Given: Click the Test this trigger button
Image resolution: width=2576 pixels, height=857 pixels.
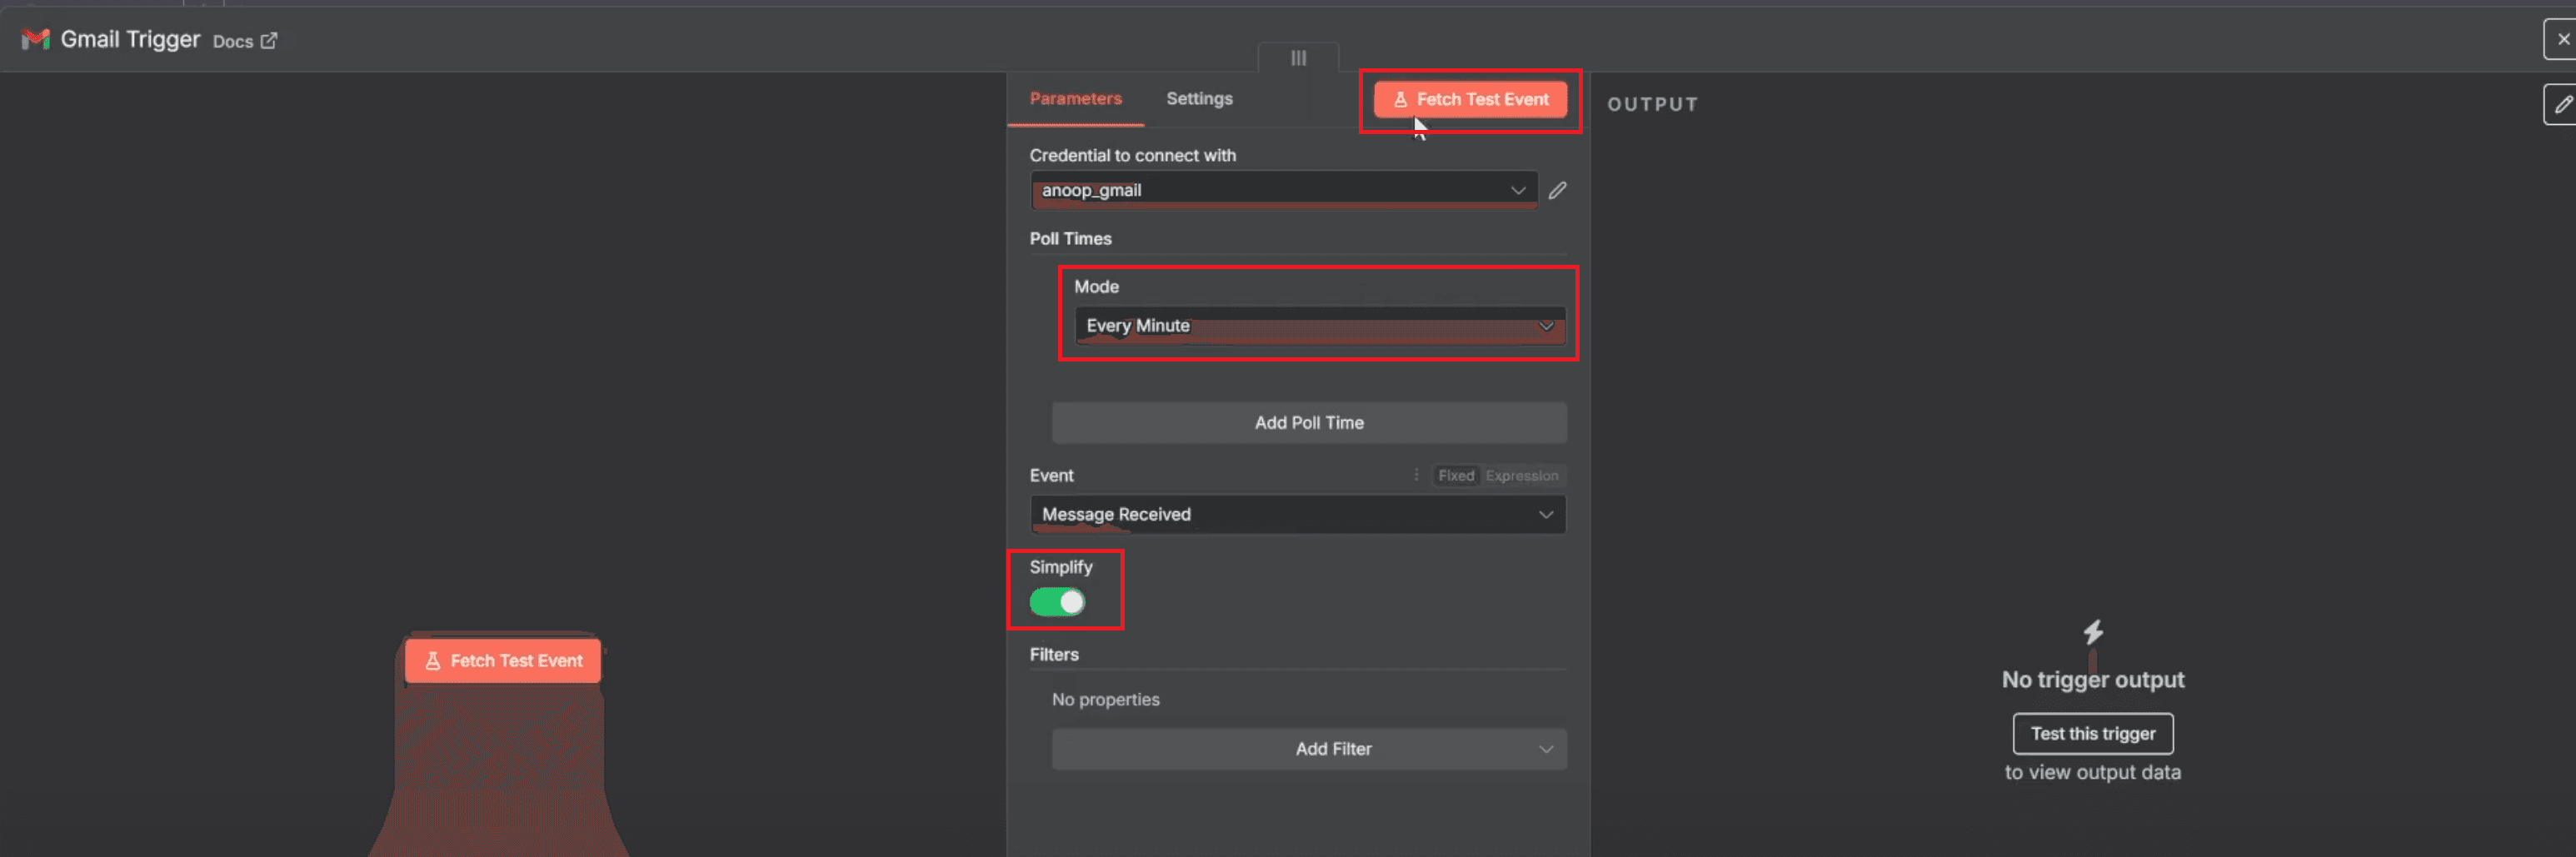Looking at the screenshot, I should click(2092, 734).
